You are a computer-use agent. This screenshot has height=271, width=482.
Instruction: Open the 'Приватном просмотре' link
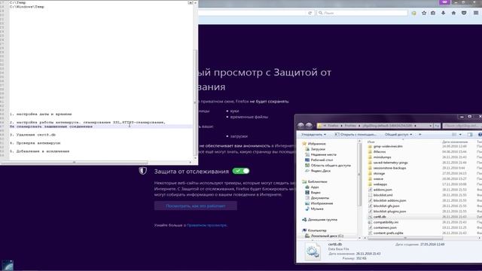[x=206, y=225]
